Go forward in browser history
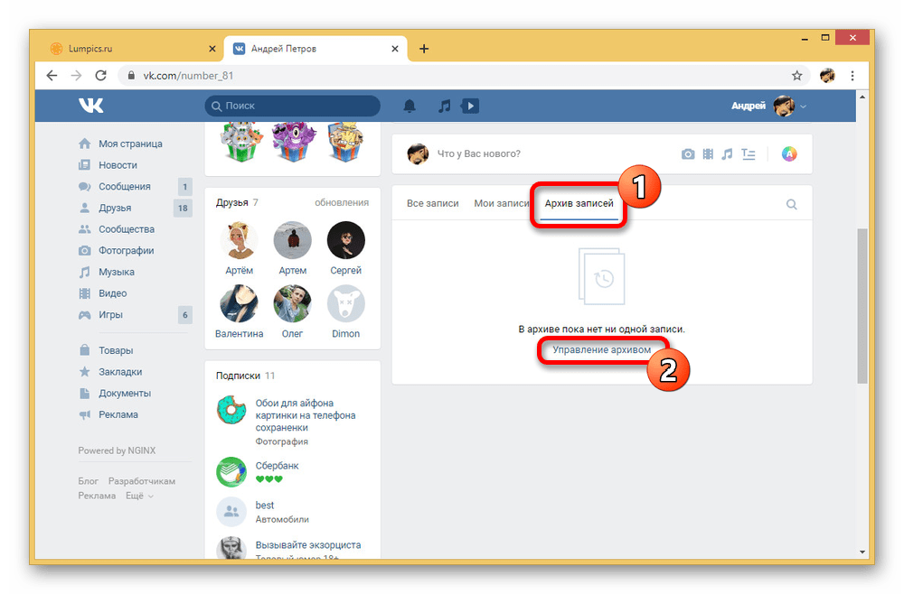904x594 pixels. [x=76, y=76]
